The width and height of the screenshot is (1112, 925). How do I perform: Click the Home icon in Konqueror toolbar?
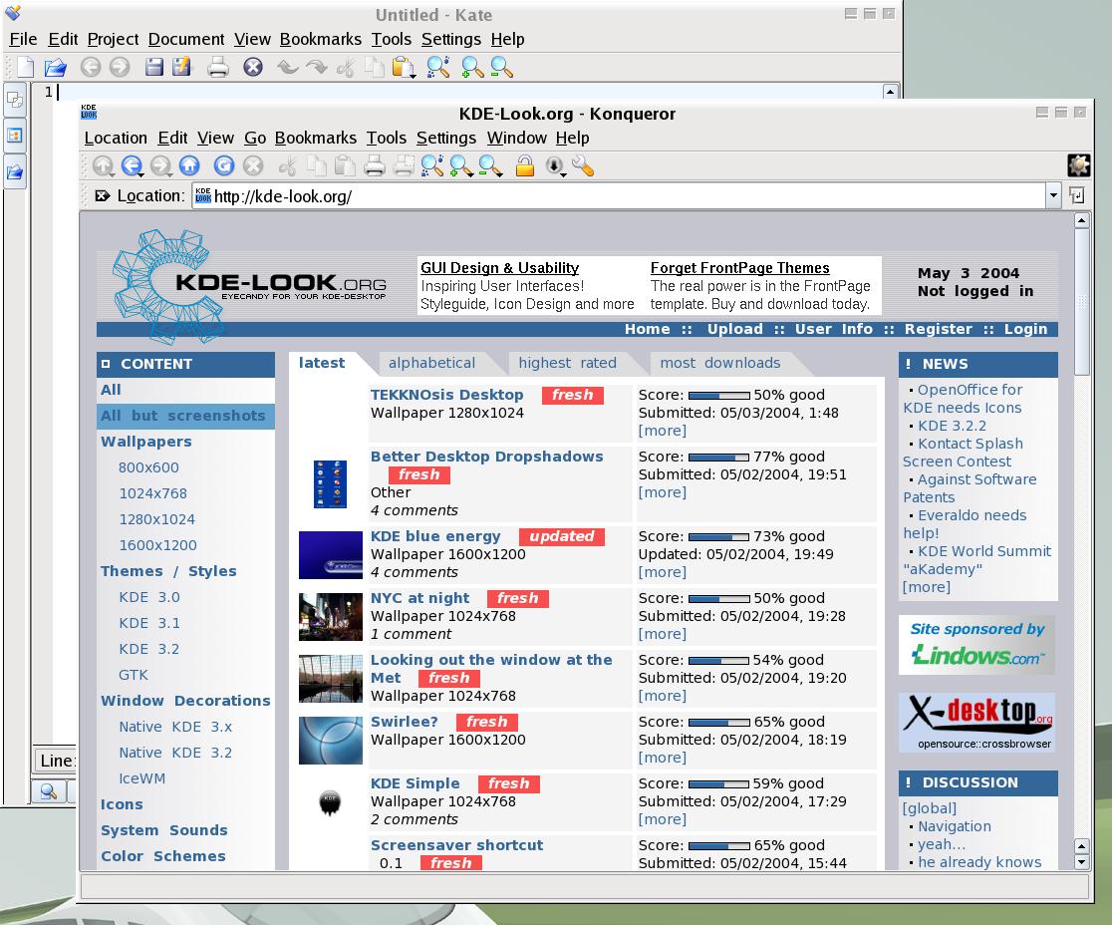click(189, 166)
